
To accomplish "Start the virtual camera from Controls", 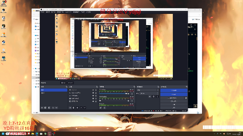I will point(172,98).
